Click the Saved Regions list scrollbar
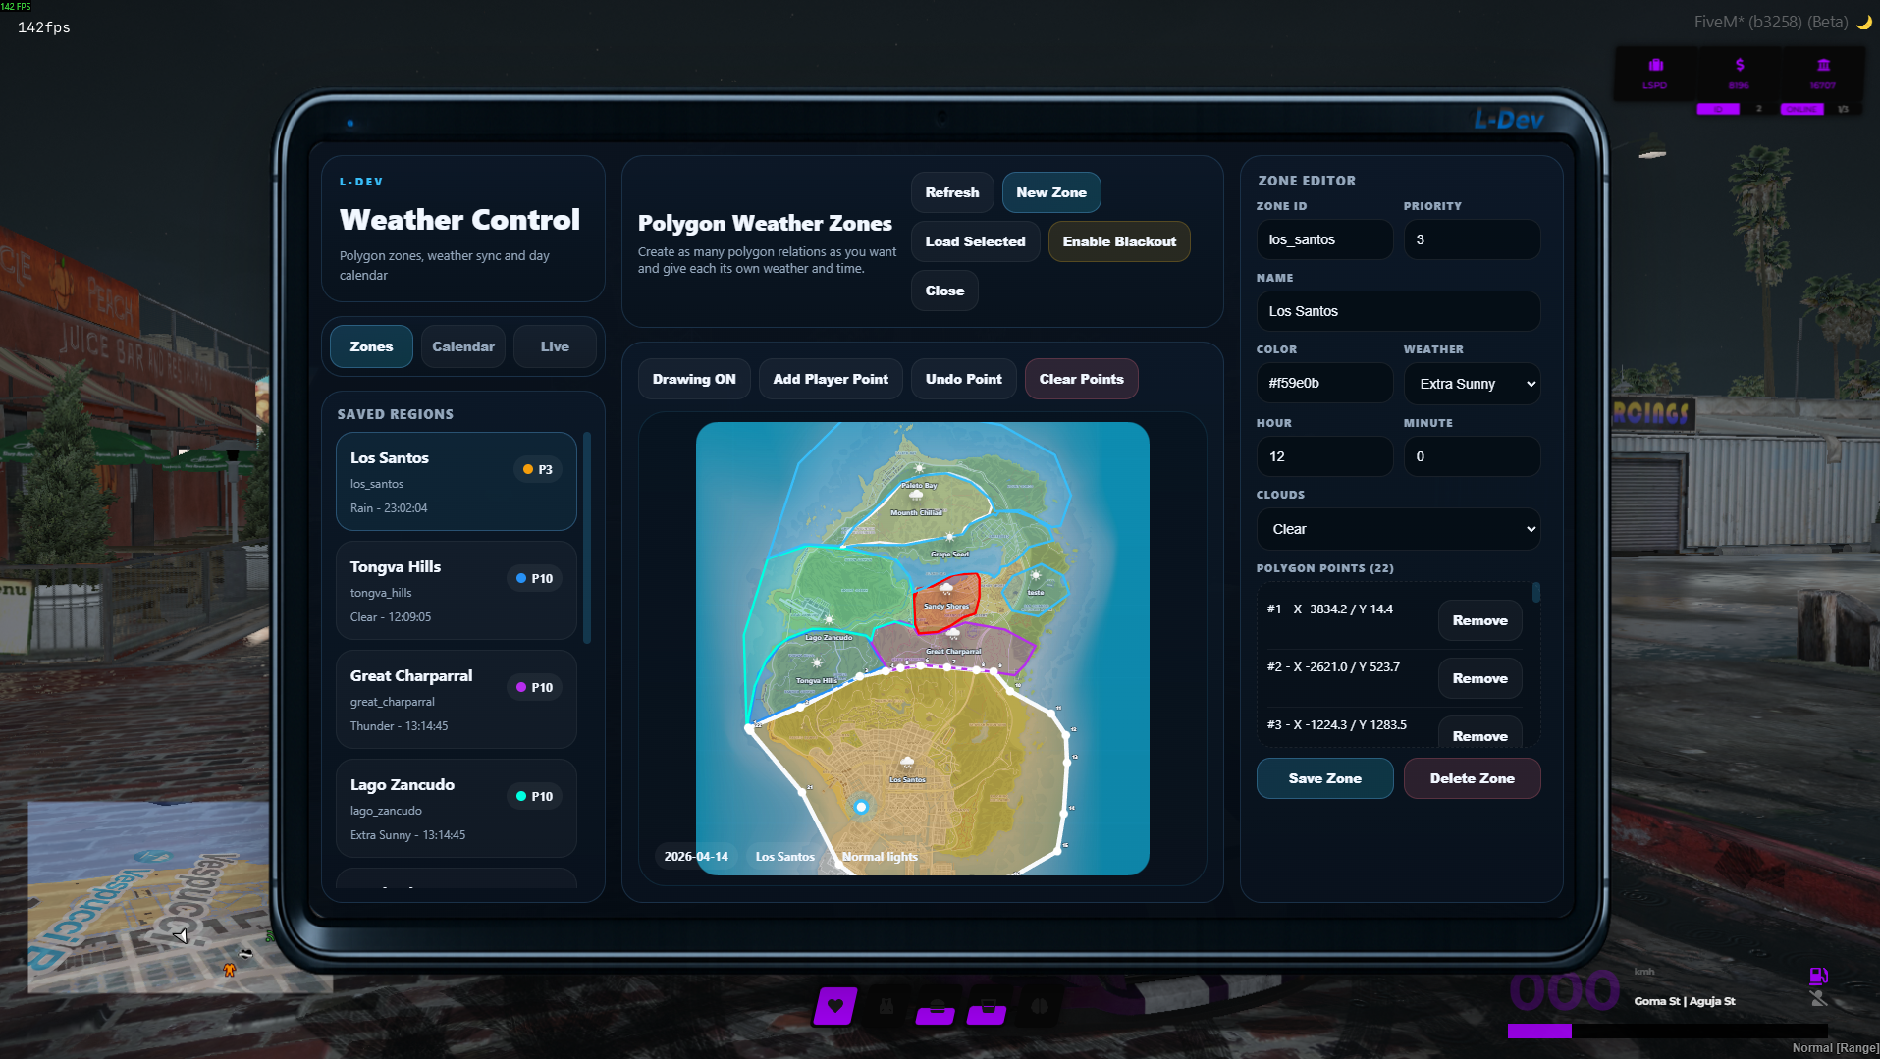The image size is (1880, 1059). [587, 537]
